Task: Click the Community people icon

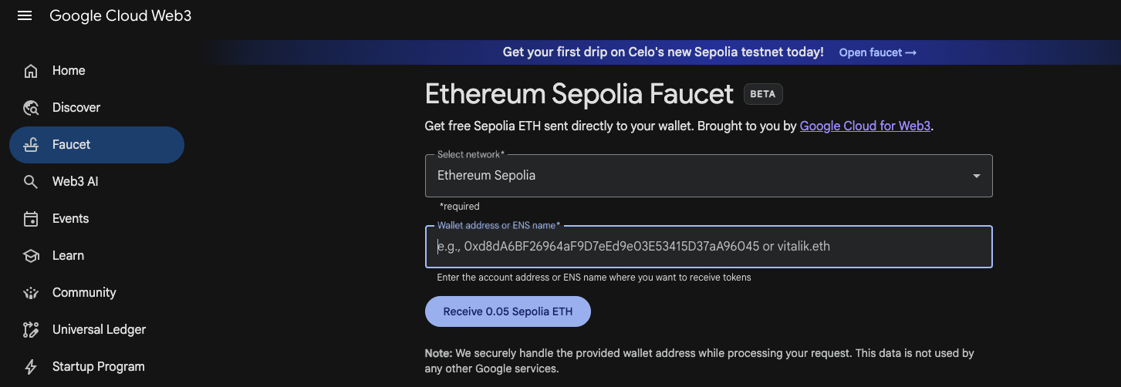Action: [31, 293]
